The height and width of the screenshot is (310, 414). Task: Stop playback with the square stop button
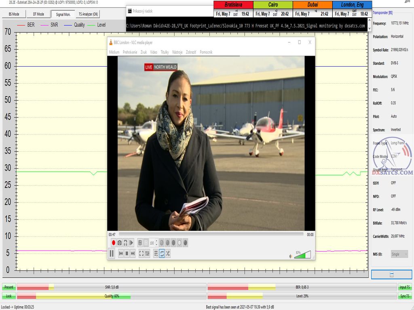(x=127, y=253)
